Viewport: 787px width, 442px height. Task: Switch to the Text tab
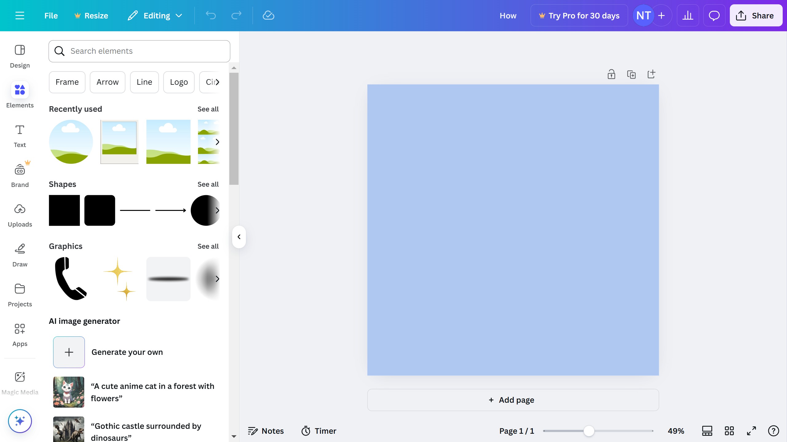pos(20,136)
